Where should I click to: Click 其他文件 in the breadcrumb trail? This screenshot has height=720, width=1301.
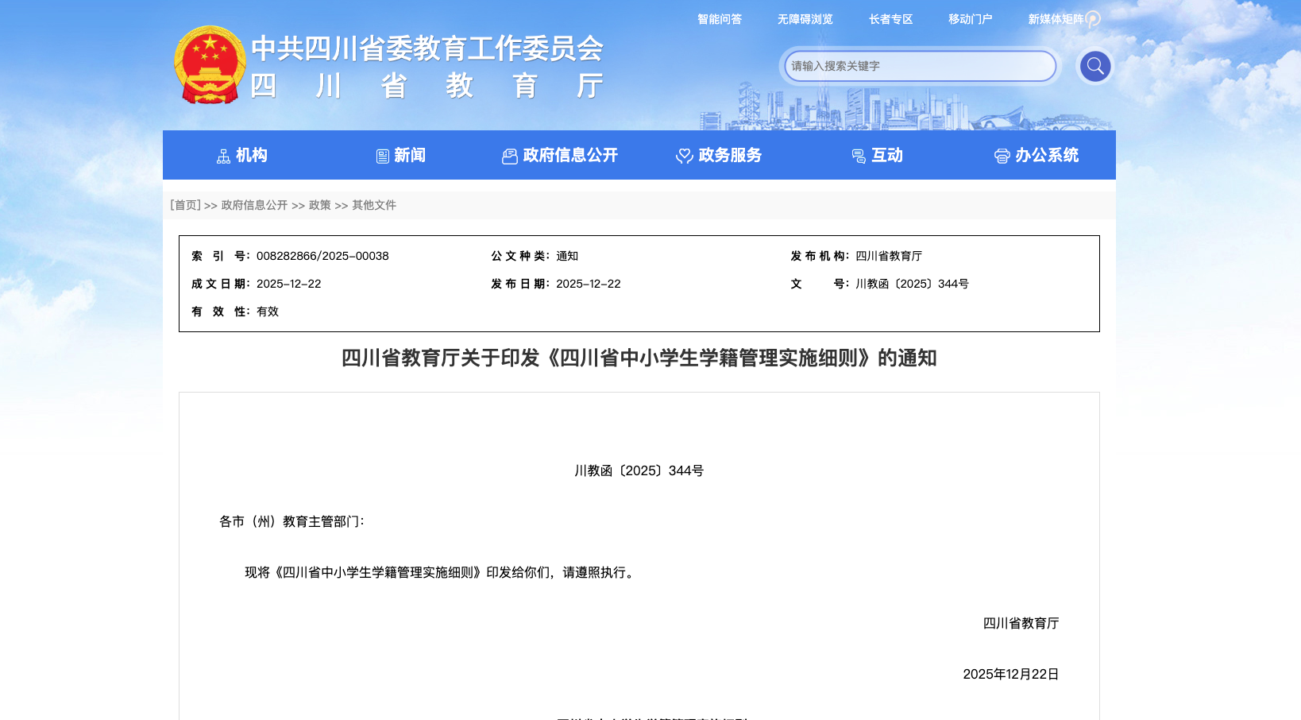coord(373,205)
